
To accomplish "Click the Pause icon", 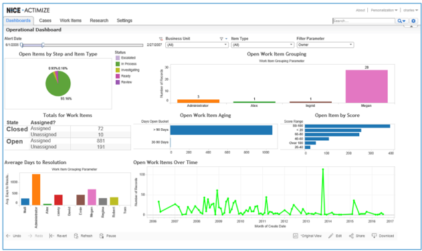I will click(x=102, y=236).
